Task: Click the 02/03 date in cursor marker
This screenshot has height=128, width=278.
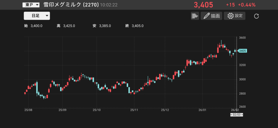Action: (236, 115)
